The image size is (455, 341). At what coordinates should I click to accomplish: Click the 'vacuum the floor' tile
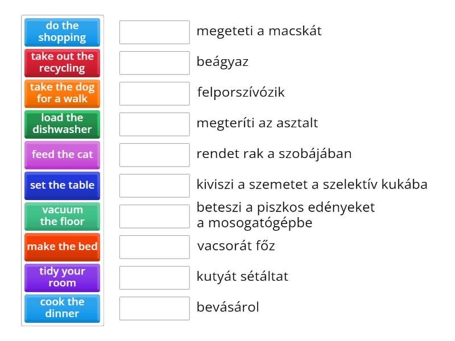63,217
